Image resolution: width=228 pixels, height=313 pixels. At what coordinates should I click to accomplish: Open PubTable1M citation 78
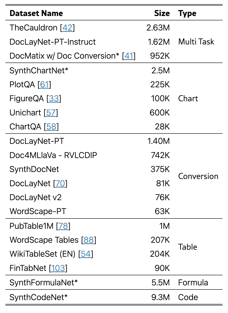[63, 226]
